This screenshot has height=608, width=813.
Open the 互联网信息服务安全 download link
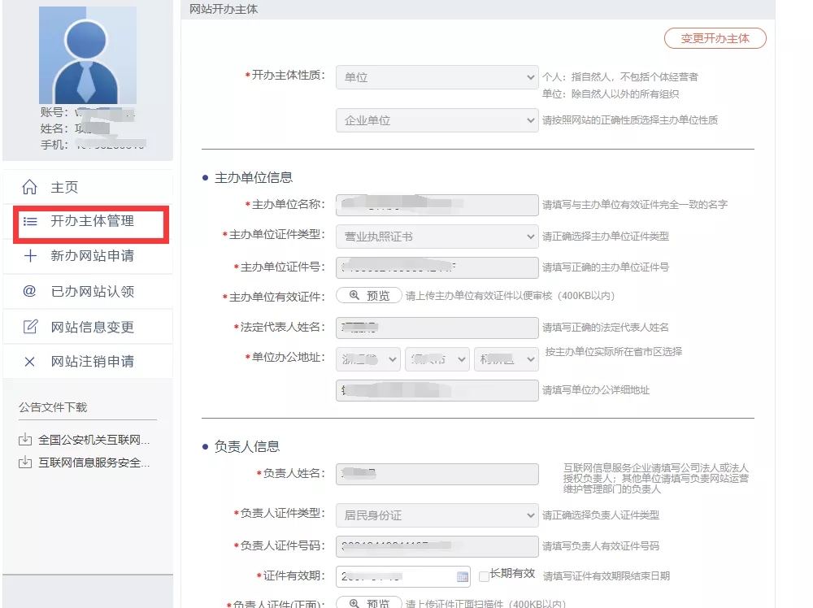[93, 463]
